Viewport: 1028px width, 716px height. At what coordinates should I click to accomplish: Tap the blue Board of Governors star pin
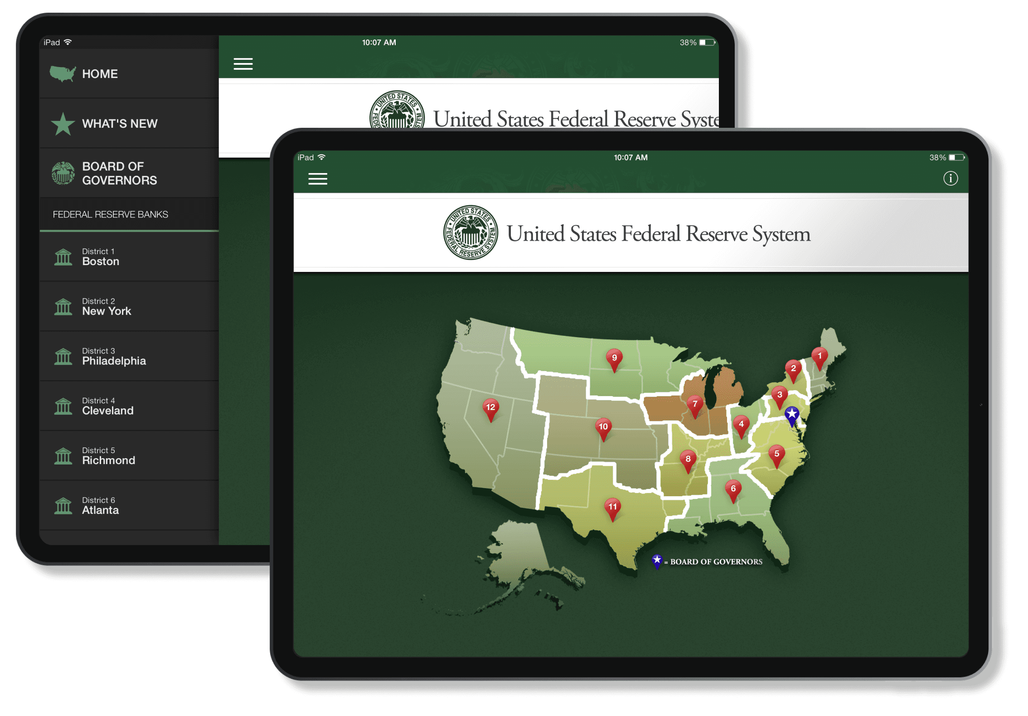[791, 414]
